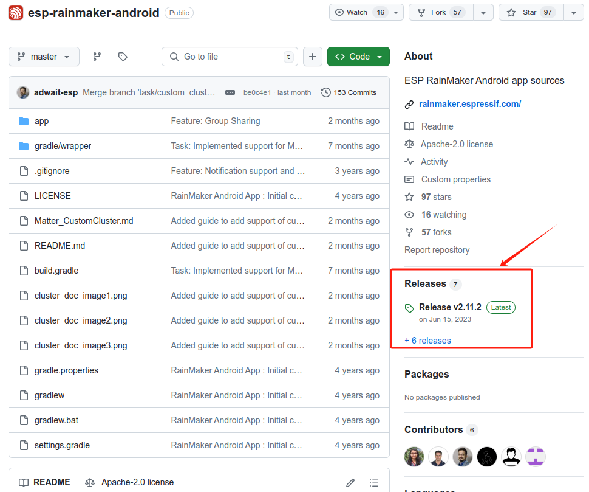This screenshot has height=492, width=589.
Task: Open the Contributors heading link
Action: coord(434,429)
